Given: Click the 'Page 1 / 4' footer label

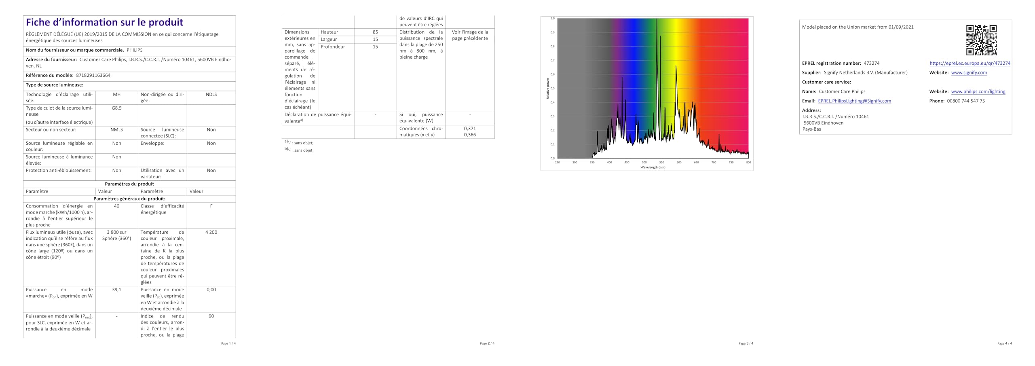Looking at the screenshot, I should click(228, 343).
